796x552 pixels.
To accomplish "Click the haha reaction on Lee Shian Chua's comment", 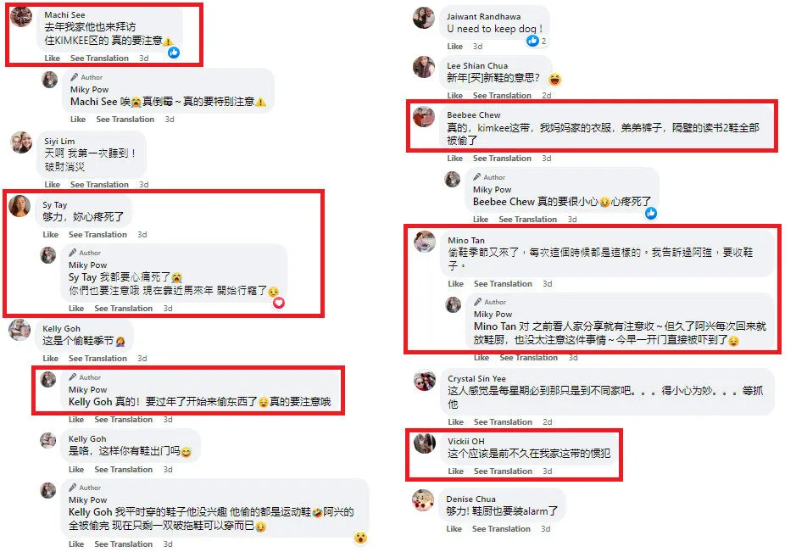I will [x=555, y=79].
